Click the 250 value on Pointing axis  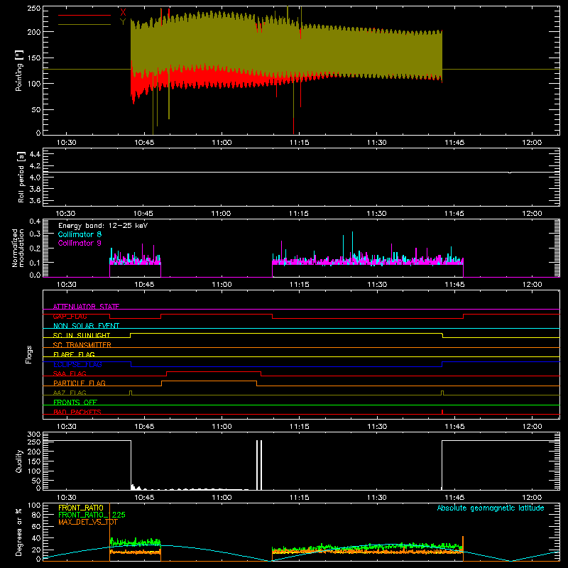tap(34, 9)
